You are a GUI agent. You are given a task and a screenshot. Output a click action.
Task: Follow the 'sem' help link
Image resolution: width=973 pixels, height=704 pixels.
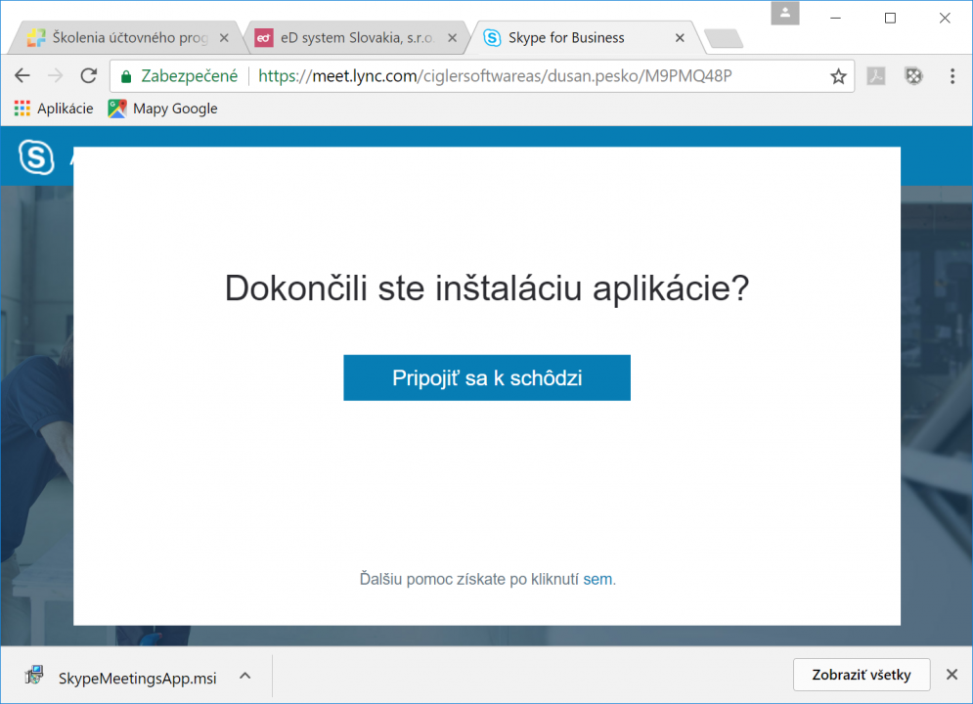pyautogui.click(x=597, y=579)
